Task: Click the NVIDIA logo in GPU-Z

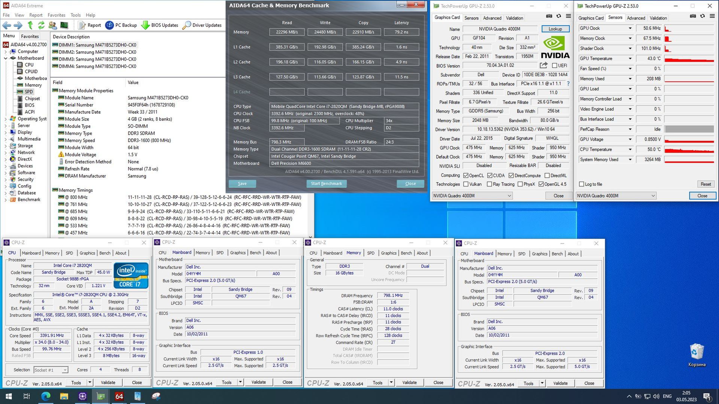Action: click(x=555, y=48)
